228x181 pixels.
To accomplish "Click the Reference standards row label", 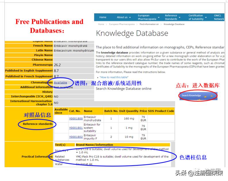I will click(x=38, y=124).
